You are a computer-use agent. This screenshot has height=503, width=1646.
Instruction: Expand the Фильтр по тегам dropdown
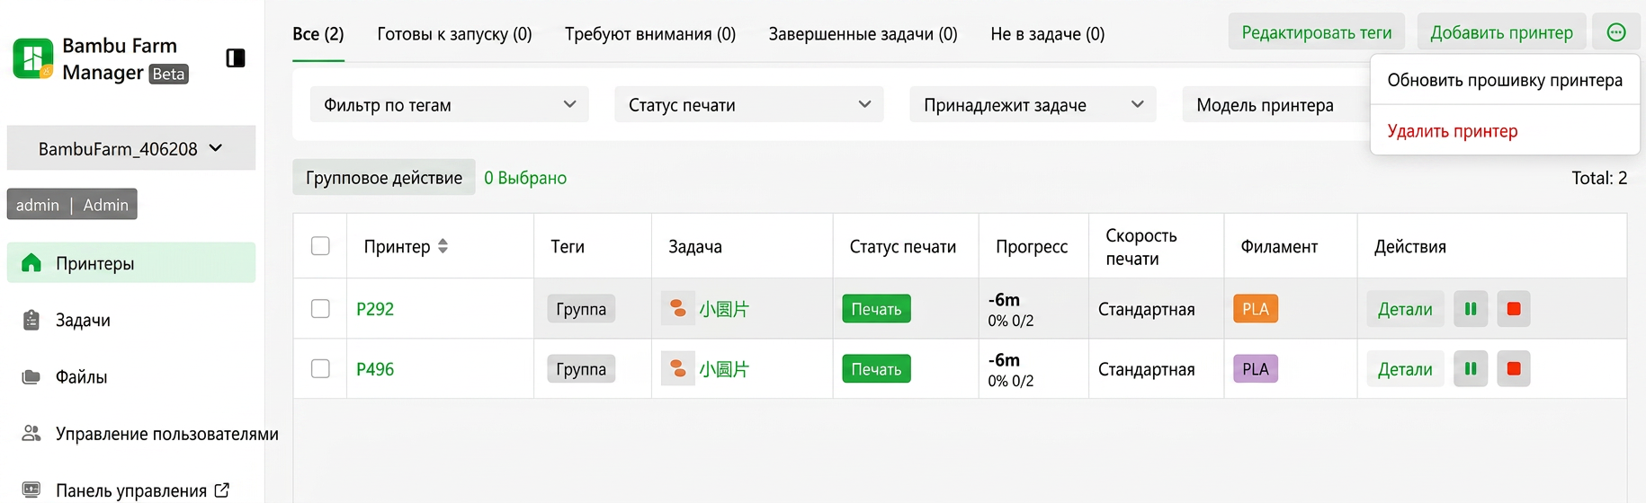pos(450,104)
